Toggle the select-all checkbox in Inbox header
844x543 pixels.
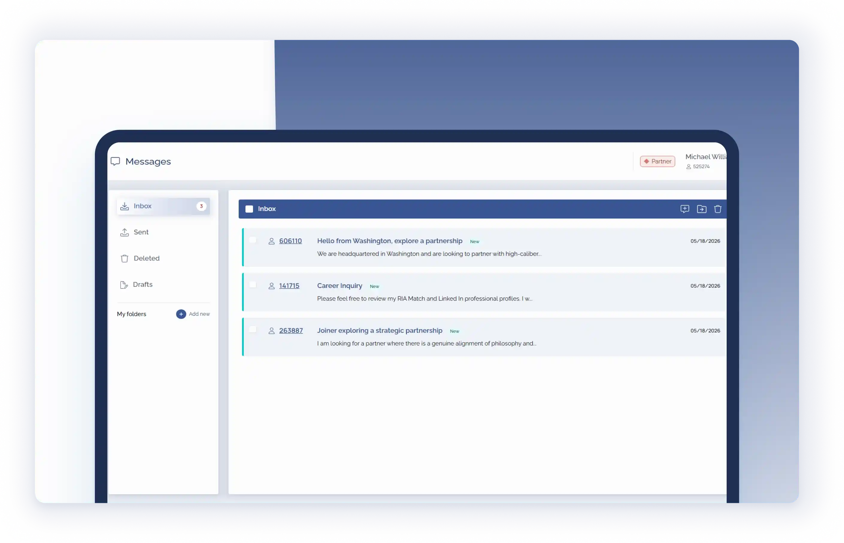point(249,209)
